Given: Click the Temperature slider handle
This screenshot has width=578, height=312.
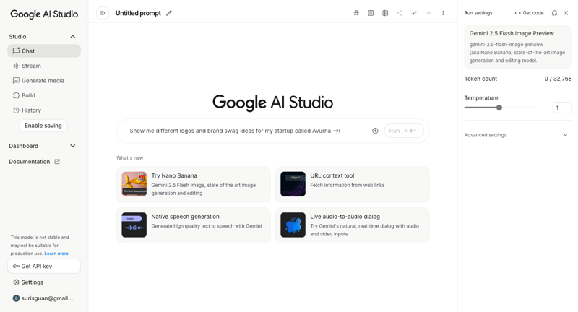Looking at the screenshot, I should click(x=499, y=108).
